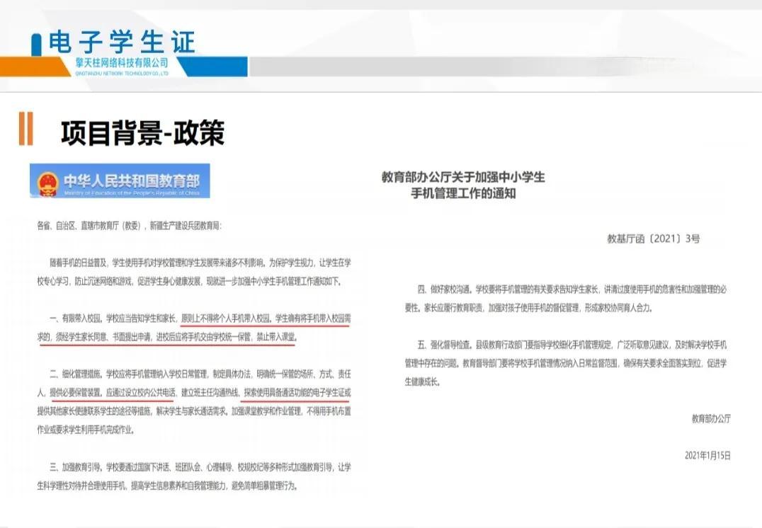The width and height of the screenshot is (762, 528).
Task: Click the 中华人民共和国教育部 banner text
Action: pos(131,180)
